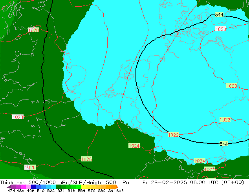Click the legend value 546
This screenshot has height=192, width=249.
[x=71, y=190]
